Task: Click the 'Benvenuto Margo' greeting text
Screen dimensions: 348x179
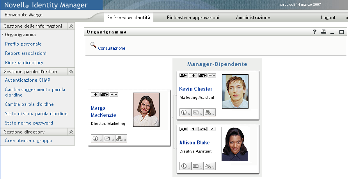Action: (x=23, y=15)
